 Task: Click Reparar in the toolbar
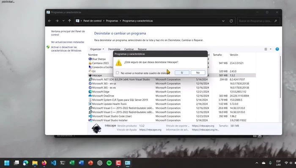click(x=142, y=49)
